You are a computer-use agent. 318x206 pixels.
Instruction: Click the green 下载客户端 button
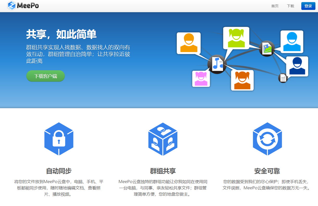46,76
